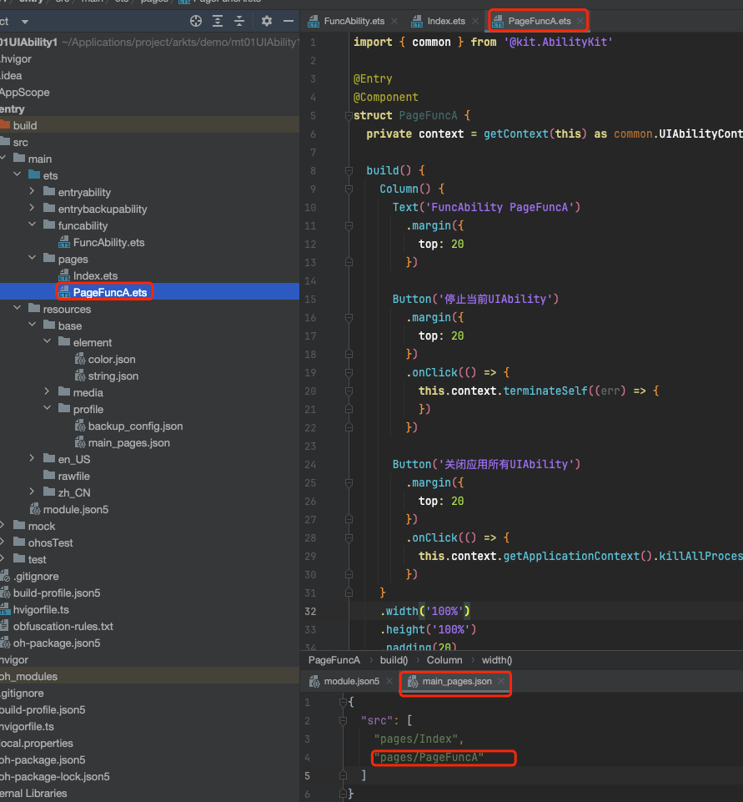Screen dimensions: 743x802
Task: Open main_pages.json in the project tree
Action: [128, 443]
